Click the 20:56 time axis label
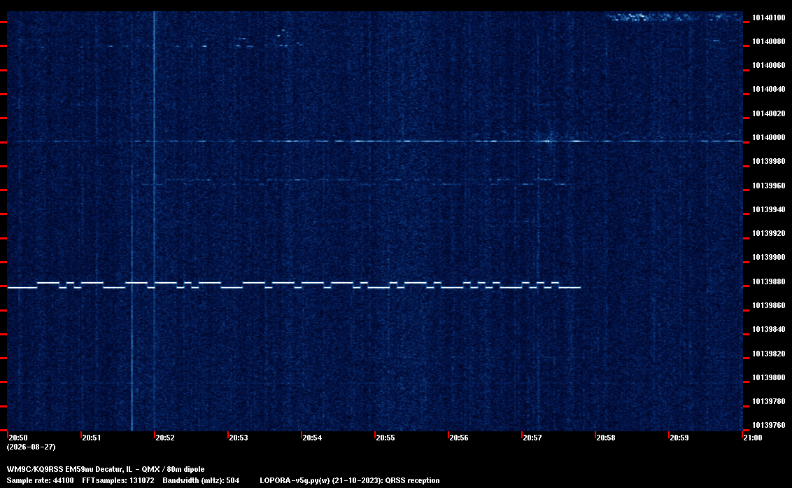Screen dimensions: 792x488 pyautogui.click(x=459, y=438)
